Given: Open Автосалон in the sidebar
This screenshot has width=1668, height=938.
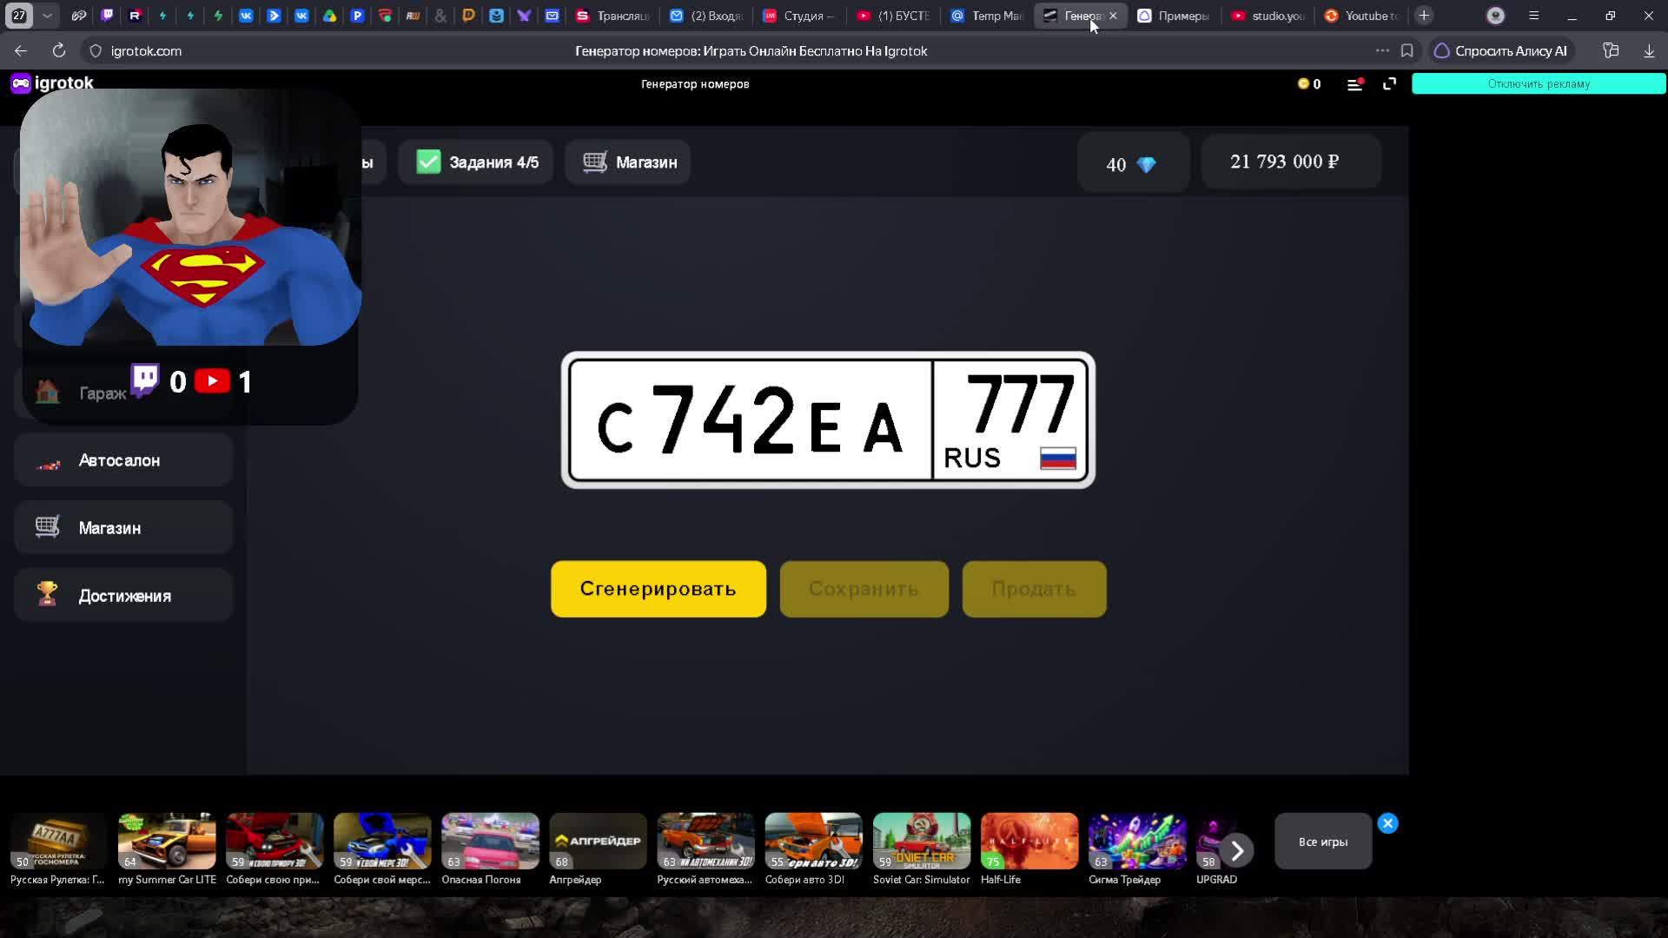Looking at the screenshot, I should 123,460.
